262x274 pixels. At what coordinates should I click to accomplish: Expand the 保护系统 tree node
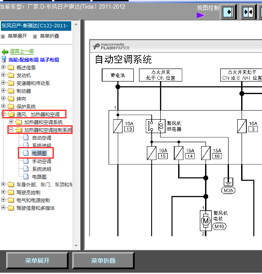click(x=3, y=106)
